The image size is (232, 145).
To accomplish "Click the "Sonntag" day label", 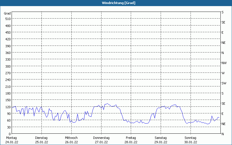I will pyautogui.click(x=191, y=138).
